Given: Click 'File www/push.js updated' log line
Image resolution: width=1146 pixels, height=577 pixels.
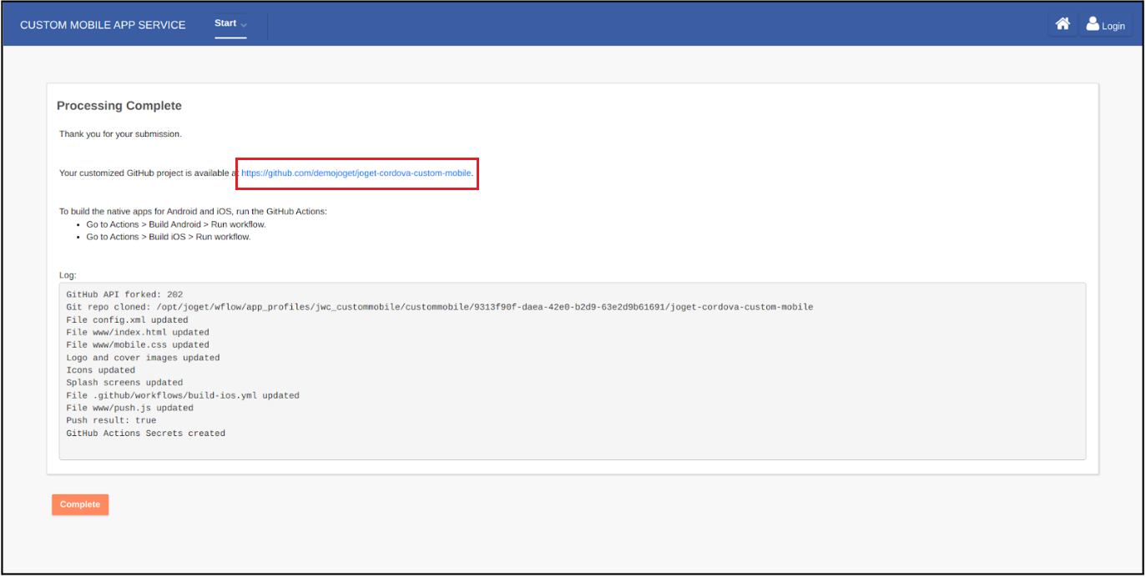Looking at the screenshot, I should click(130, 408).
